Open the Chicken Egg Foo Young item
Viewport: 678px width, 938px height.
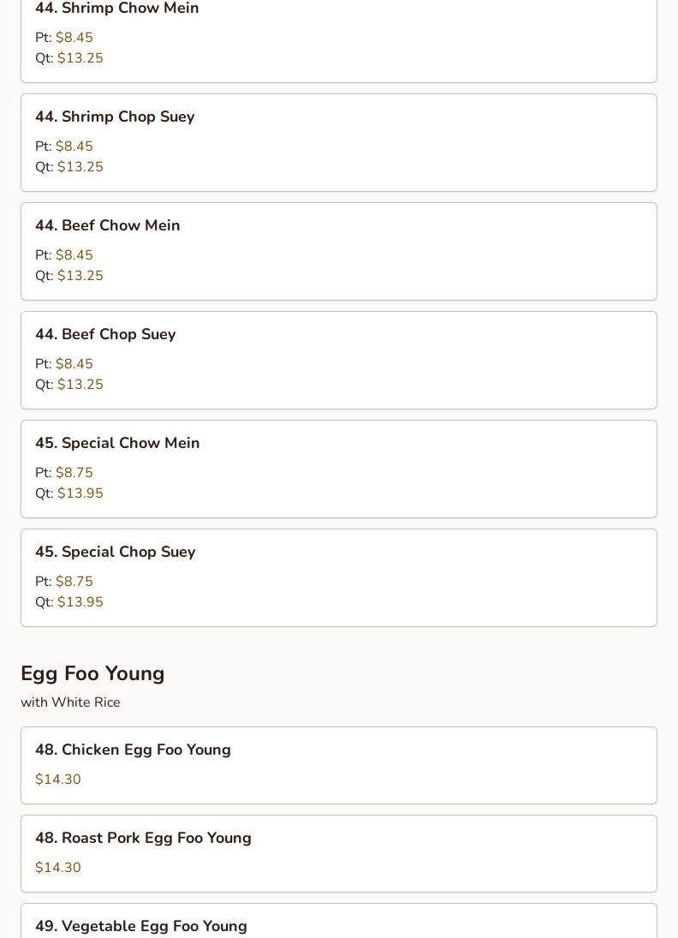(133, 750)
